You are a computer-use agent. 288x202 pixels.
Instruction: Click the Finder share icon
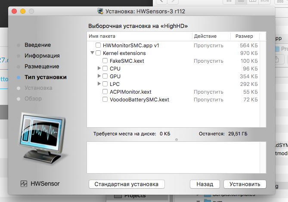pos(277,59)
